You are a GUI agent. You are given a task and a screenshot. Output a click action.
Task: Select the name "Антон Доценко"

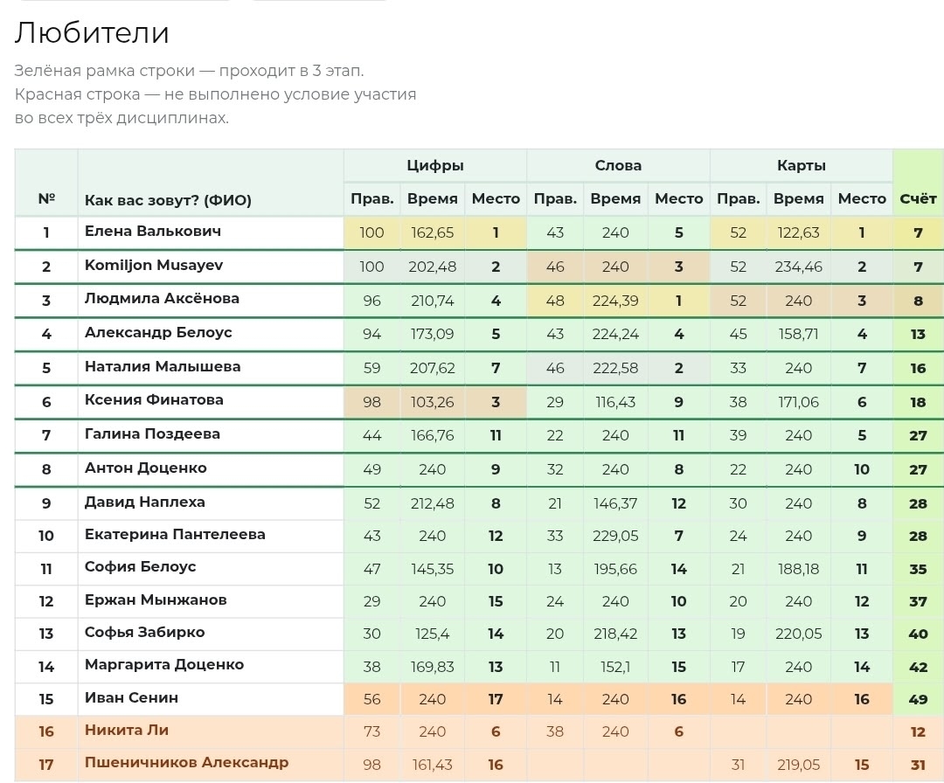point(146,468)
